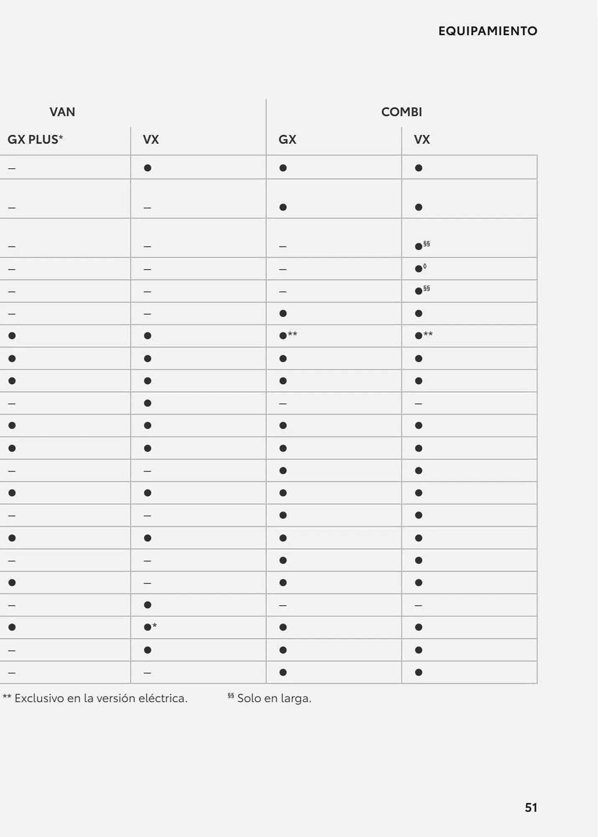The image size is (598, 837).
Task: Click the single-asterisk bullet in VAN VX column
Action: pos(148,627)
